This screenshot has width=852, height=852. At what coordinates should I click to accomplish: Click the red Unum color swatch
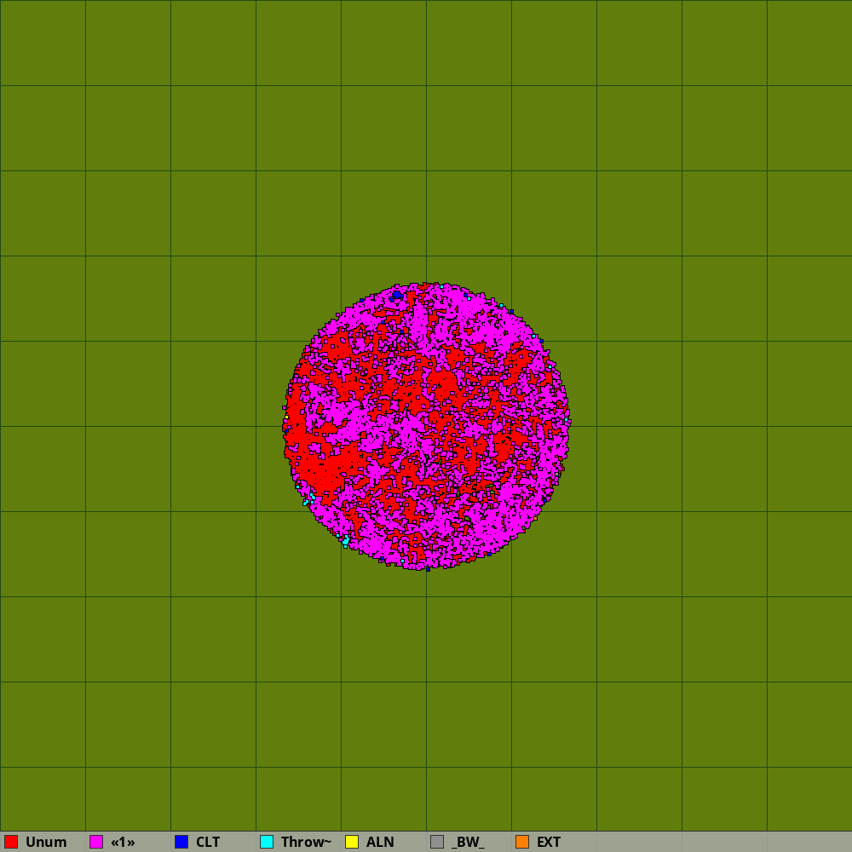[x=11, y=842]
